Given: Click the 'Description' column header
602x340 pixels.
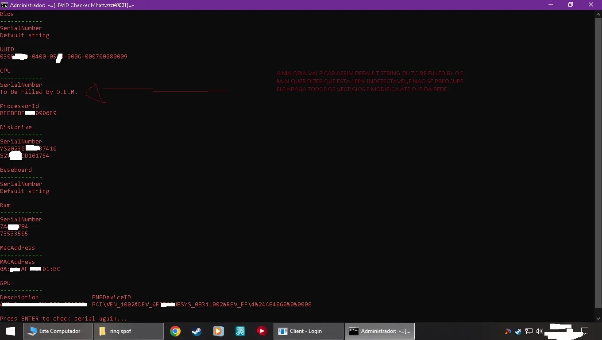Looking at the screenshot, I should coord(19,297).
